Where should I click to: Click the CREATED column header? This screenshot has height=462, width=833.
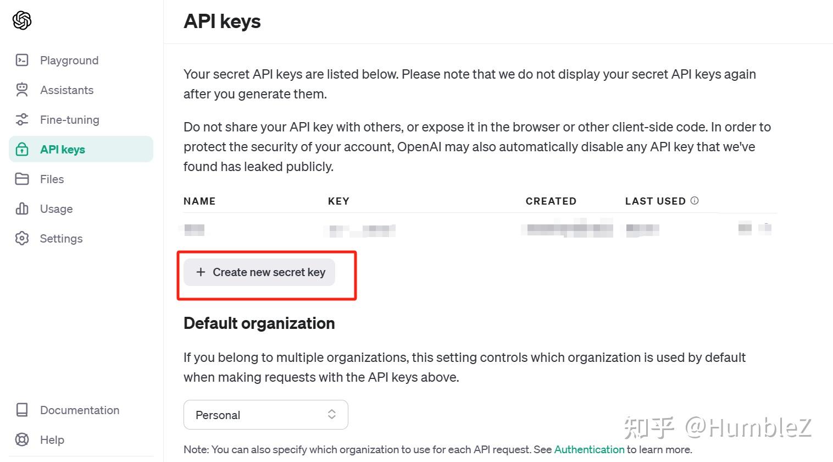point(551,201)
